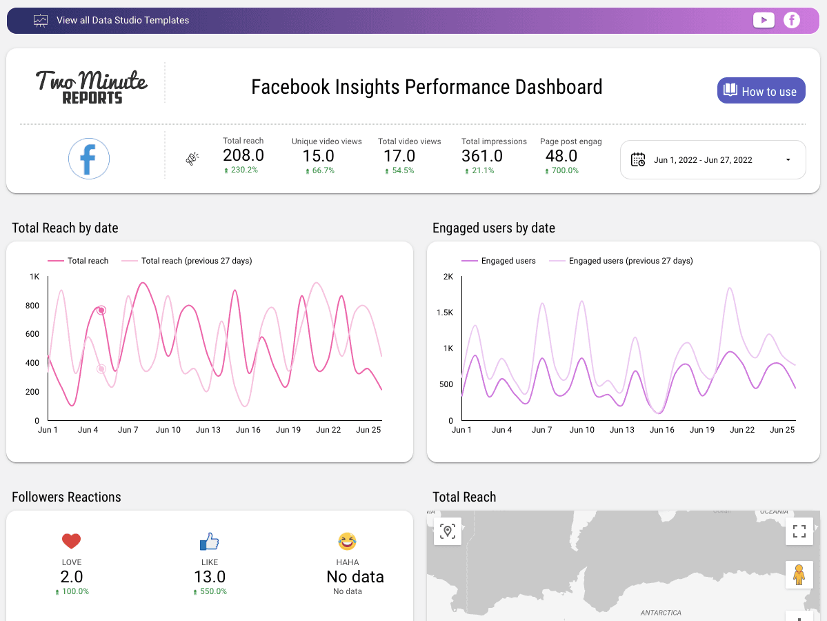Viewport: 827px width, 621px height.
Task: Select the Facebook page logo in the header
Action: point(89,159)
